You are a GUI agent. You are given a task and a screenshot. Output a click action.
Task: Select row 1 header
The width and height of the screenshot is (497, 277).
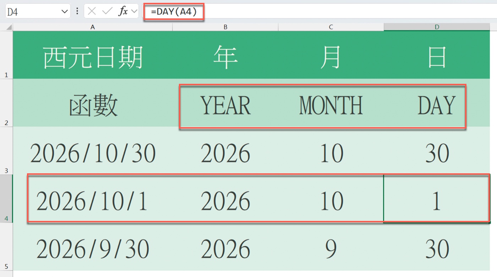pyautogui.click(x=6, y=55)
